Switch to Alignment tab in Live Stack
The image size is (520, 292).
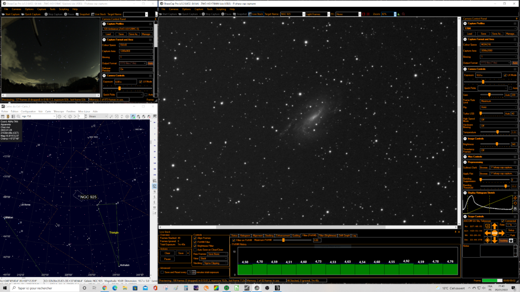[x=257, y=235]
